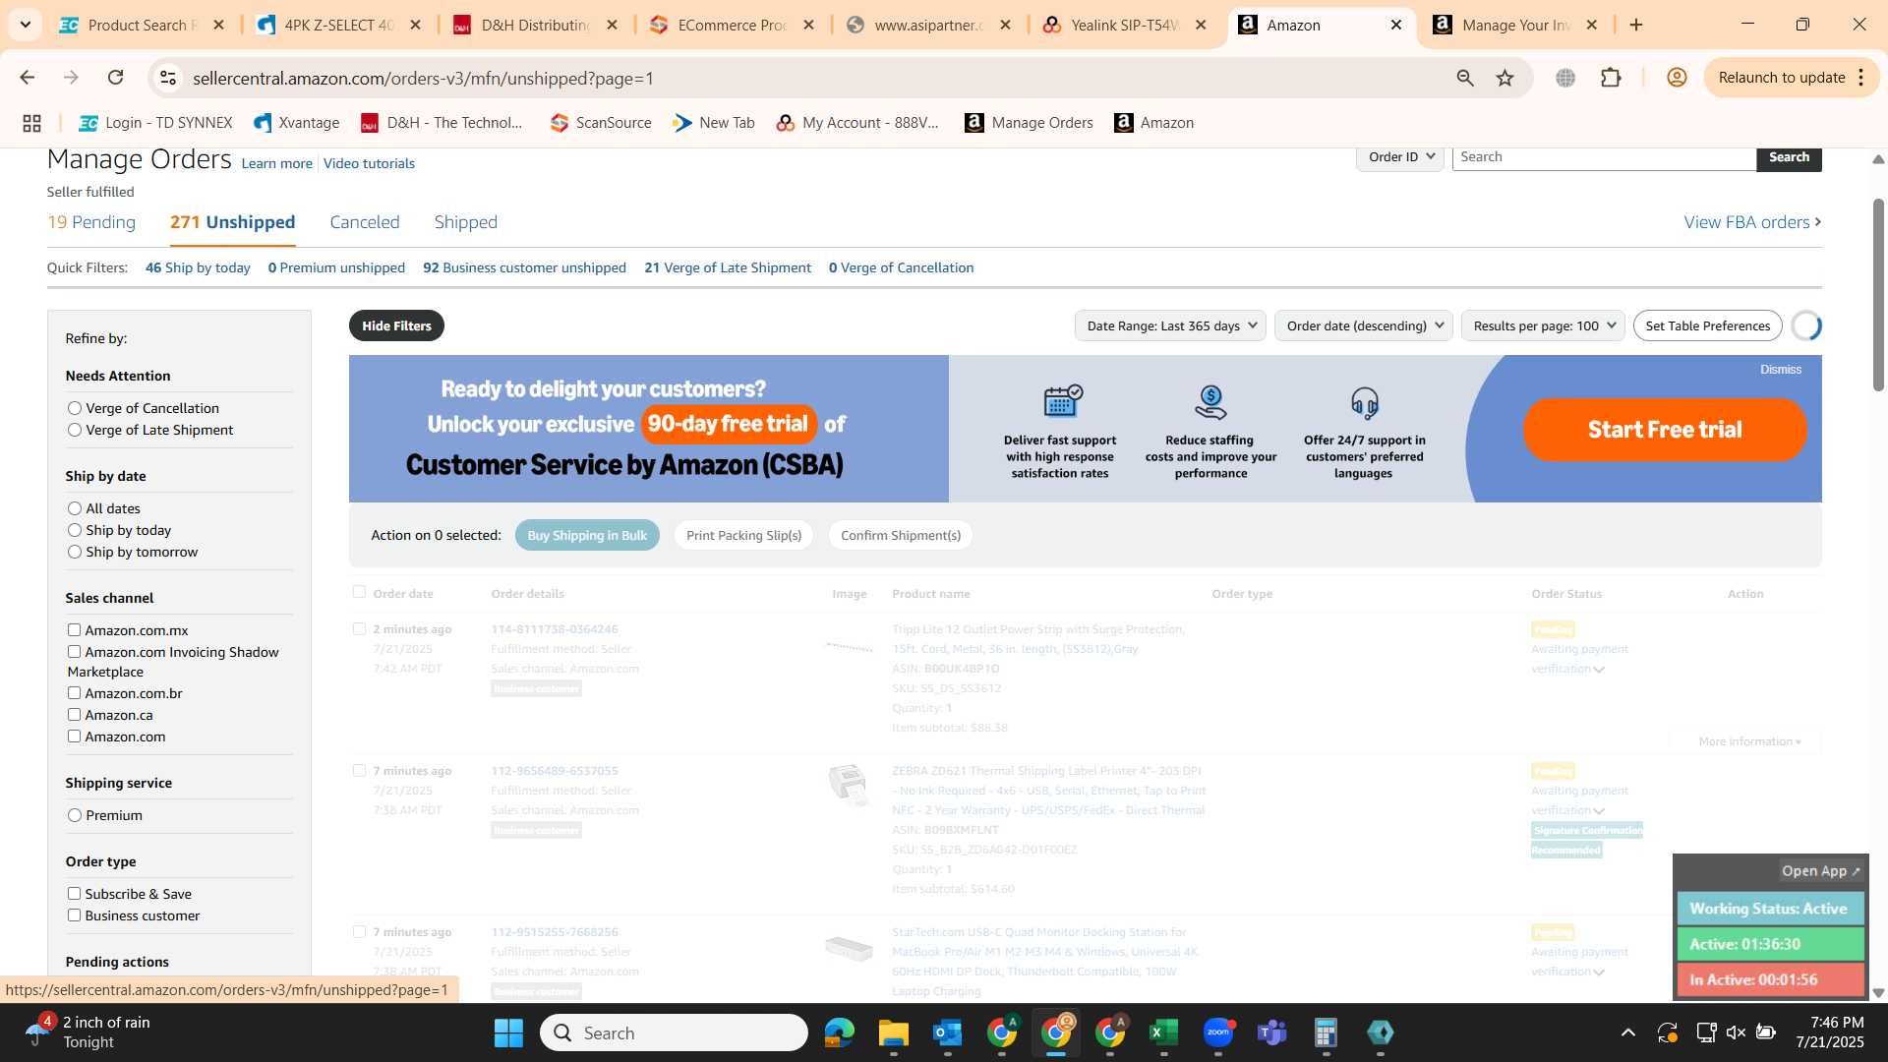1888x1062 pixels.
Task: Open the Order ID search type dropdown
Action: pos(1400,157)
